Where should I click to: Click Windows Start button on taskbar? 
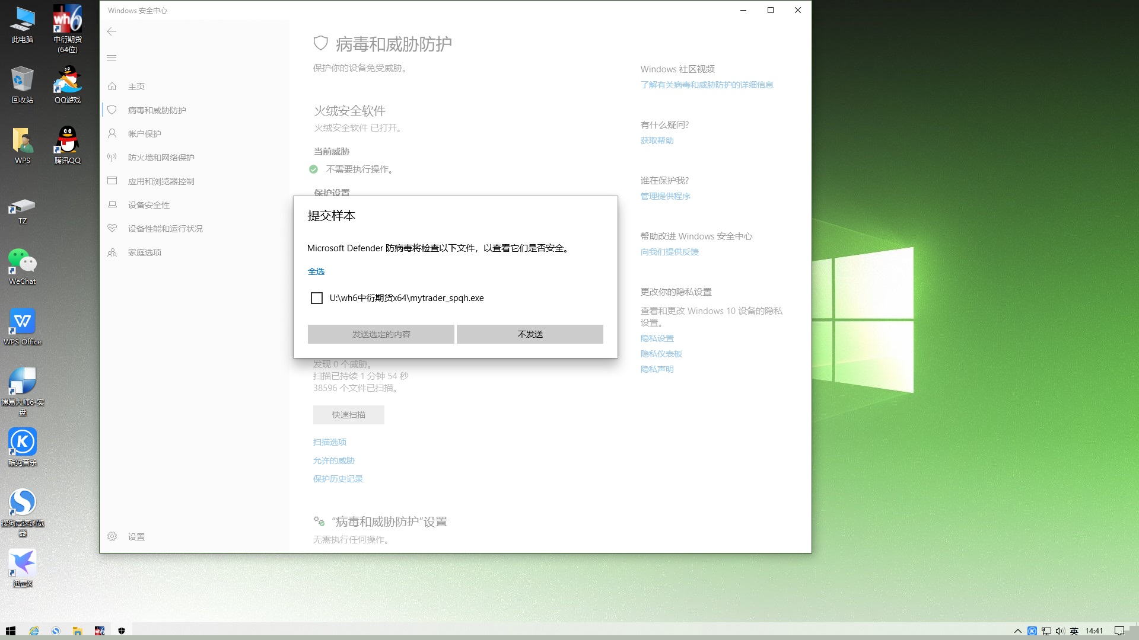pos(10,631)
